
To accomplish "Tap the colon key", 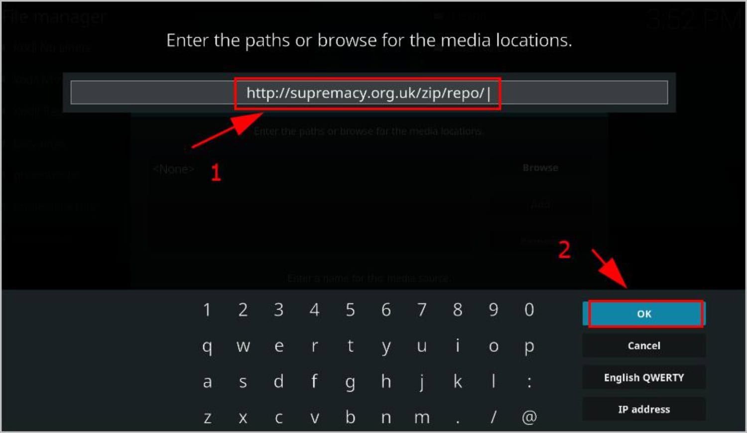I will tap(529, 382).
